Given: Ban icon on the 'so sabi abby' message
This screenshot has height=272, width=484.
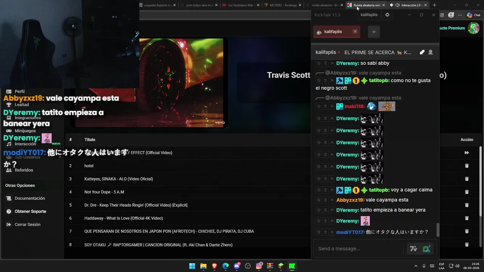Looking at the screenshot, I should pyautogui.click(x=319, y=63).
